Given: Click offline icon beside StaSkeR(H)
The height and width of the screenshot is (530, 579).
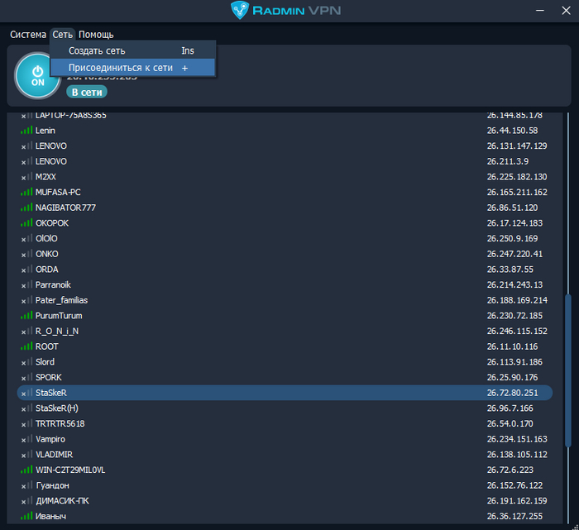Looking at the screenshot, I should tap(26, 408).
